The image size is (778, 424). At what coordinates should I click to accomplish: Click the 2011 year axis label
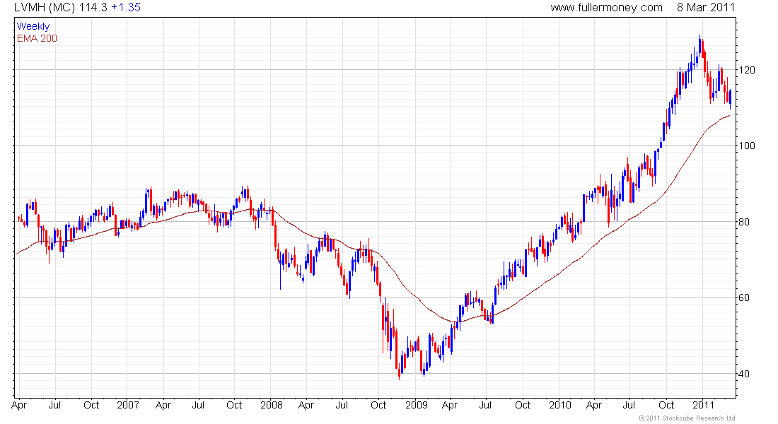(x=703, y=405)
